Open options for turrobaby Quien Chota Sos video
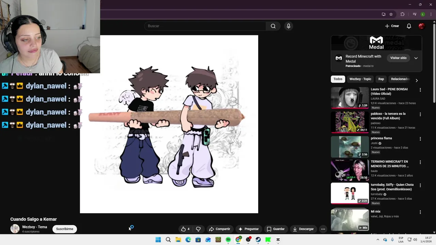The width and height of the screenshot is (436, 245). [420, 185]
